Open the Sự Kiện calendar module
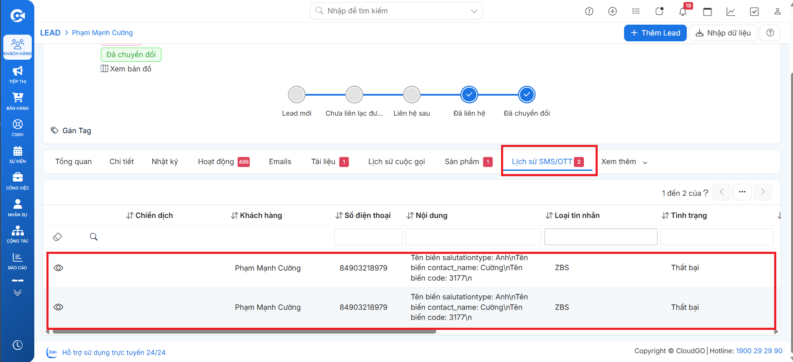 18,154
